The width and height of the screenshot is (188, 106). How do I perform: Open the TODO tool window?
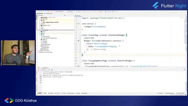(x=44, y=93)
